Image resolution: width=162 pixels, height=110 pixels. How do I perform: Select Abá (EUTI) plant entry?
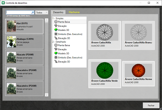click(24, 26)
